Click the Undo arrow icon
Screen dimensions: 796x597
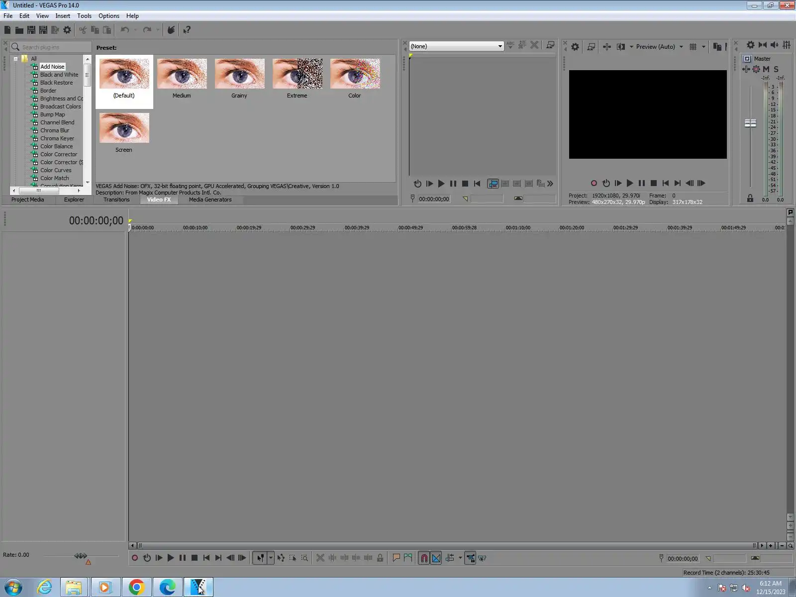click(x=125, y=30)
